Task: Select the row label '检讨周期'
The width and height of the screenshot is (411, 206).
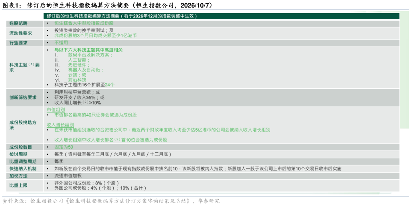Action: pyautogui.click(x=18, y=154)
